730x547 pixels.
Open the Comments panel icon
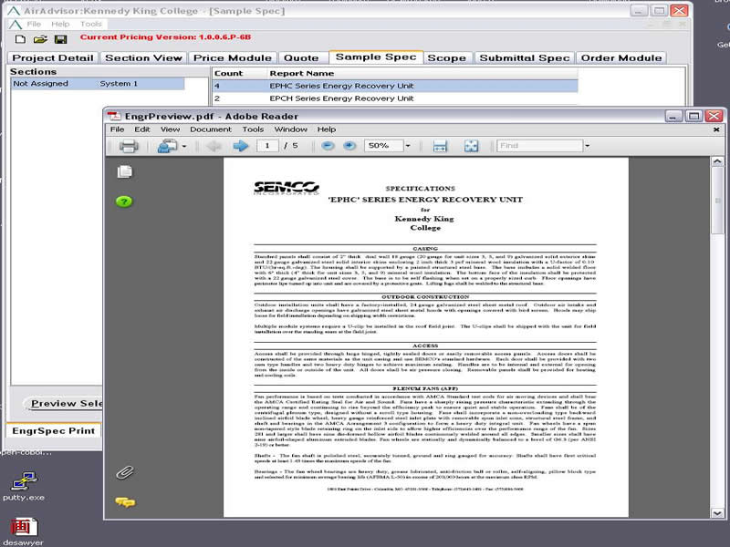pyautogui.click(x=125, y=501)
